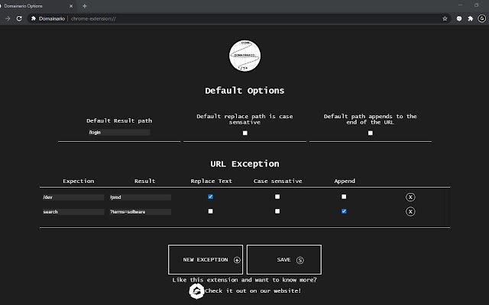Screen dimensions: 489x305
Task: Click the 'Replace Text' column header
Action: click(x=211, y=181)
